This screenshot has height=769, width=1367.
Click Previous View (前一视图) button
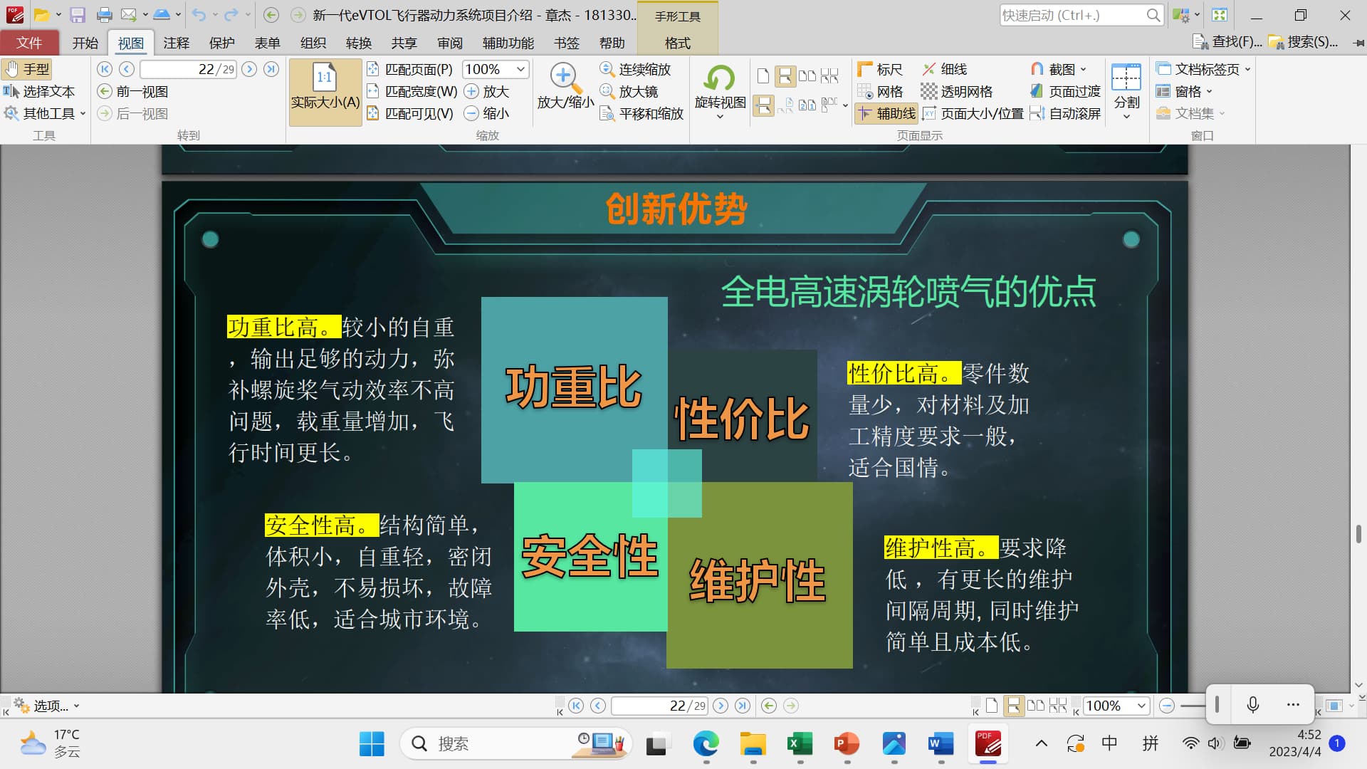[x=134, y=91]
